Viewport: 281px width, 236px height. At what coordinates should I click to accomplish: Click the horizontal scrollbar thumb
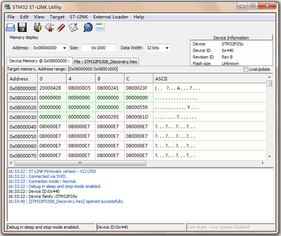pyautogui.click(x=80, y=163)
